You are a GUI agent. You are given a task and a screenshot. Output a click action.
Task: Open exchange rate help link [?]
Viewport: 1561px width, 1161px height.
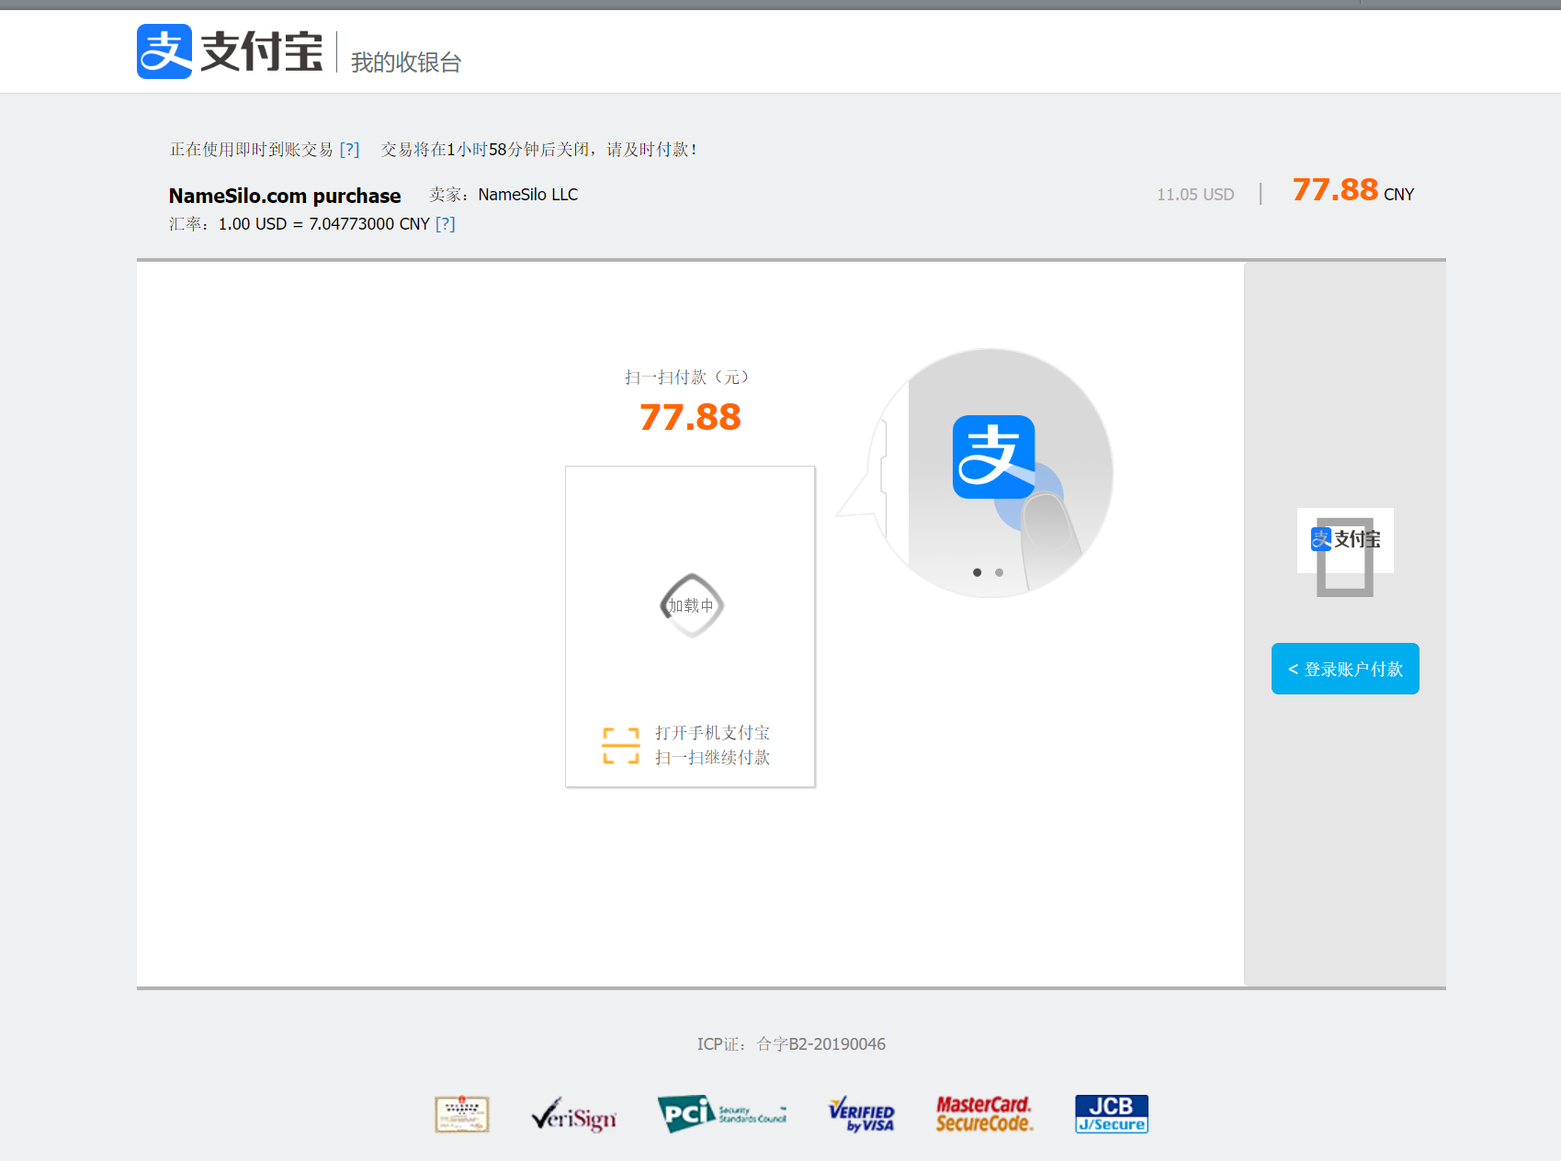(446, 224)
